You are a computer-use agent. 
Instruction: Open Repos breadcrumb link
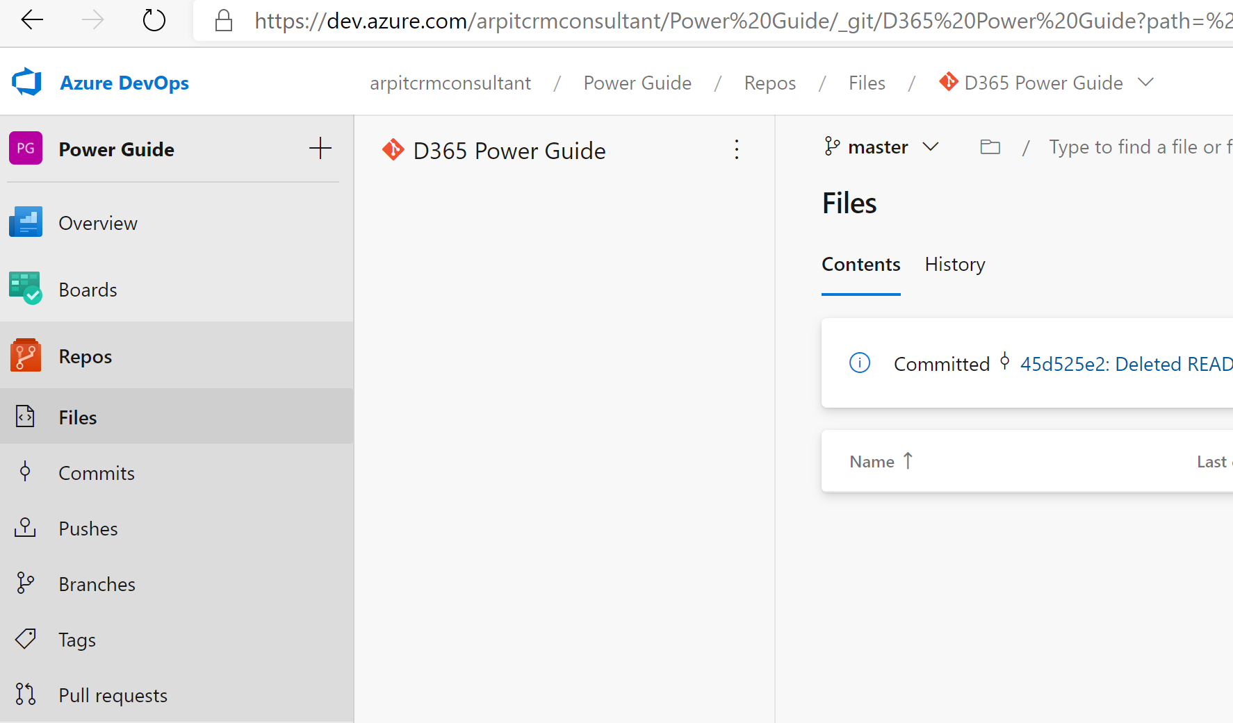pos(769,83)
